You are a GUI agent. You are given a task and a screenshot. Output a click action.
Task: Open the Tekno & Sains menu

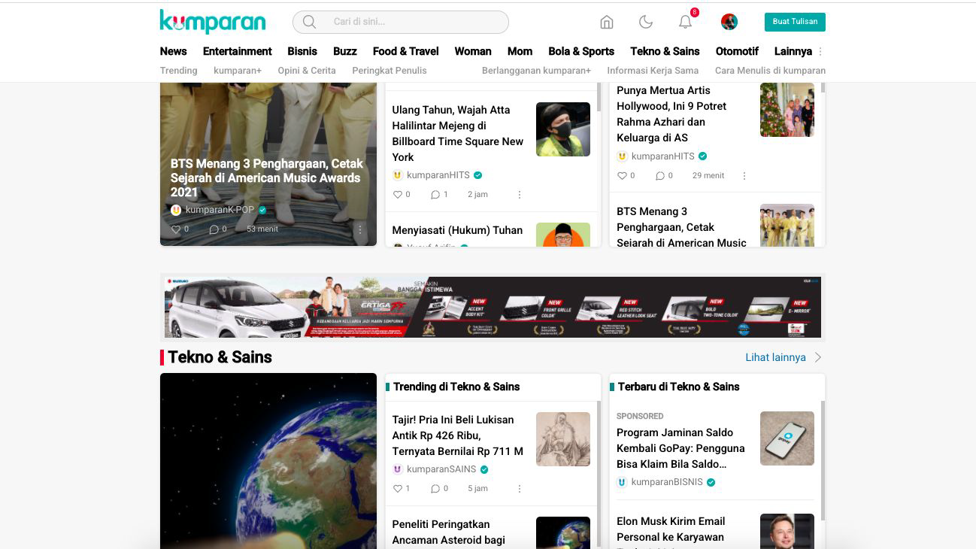665,51
